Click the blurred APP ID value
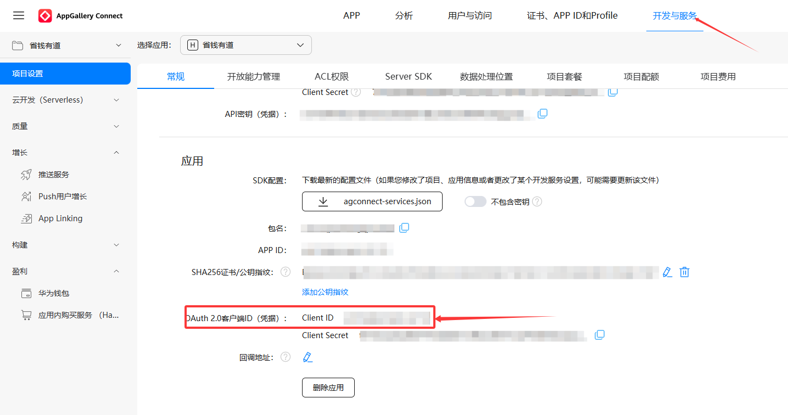This screenshot has height=415, width=788. point(347,250)
